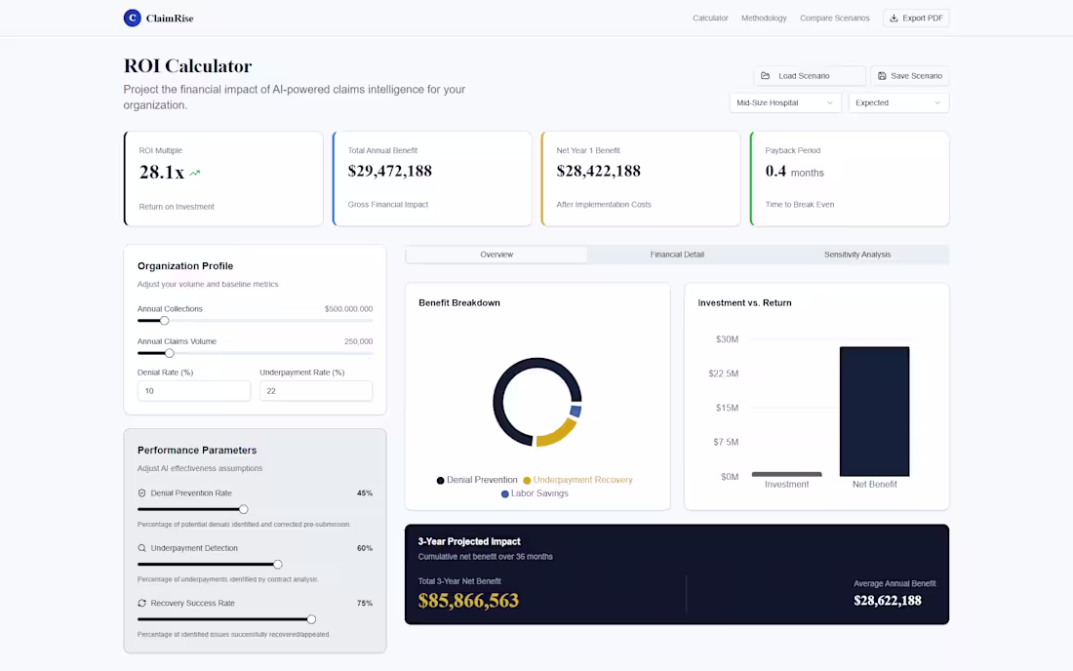Click the folder icon in Load Scenario
This screenshot has height=671, width=1073.
point(765,76)
